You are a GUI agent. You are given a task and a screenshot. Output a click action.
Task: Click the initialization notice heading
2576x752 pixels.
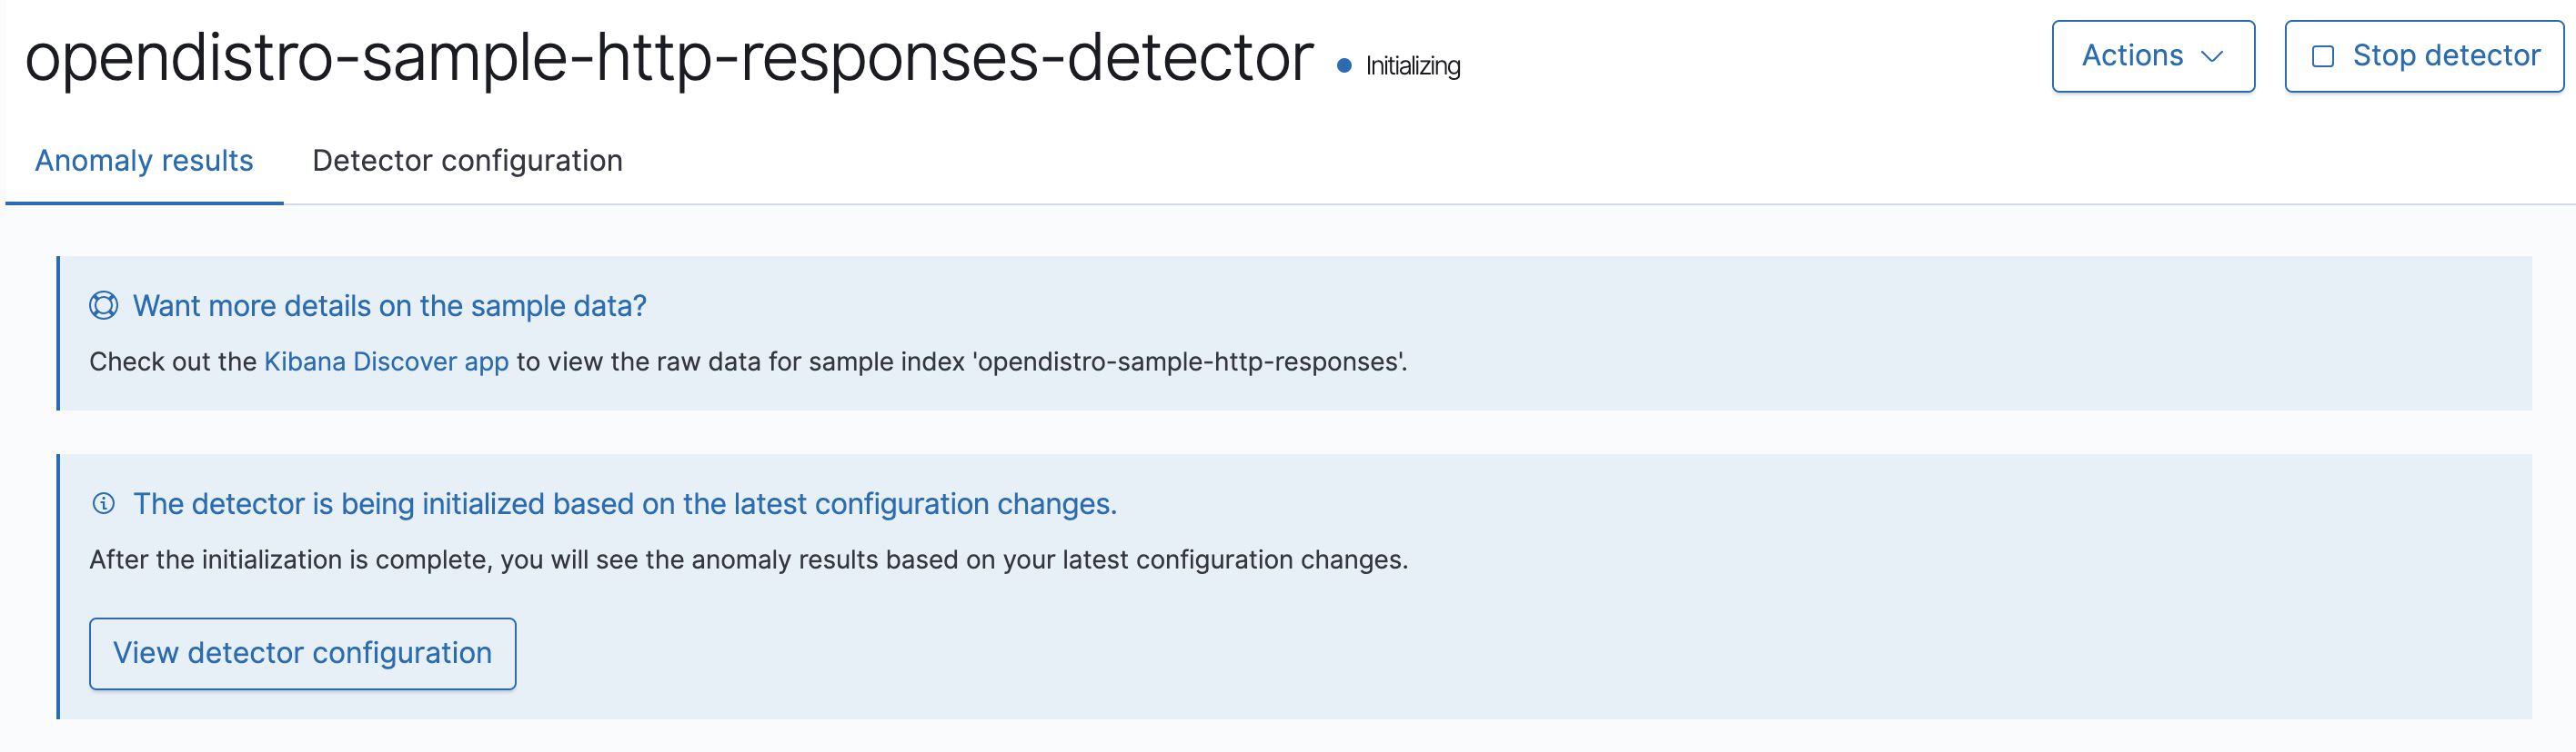pos(626,503)
